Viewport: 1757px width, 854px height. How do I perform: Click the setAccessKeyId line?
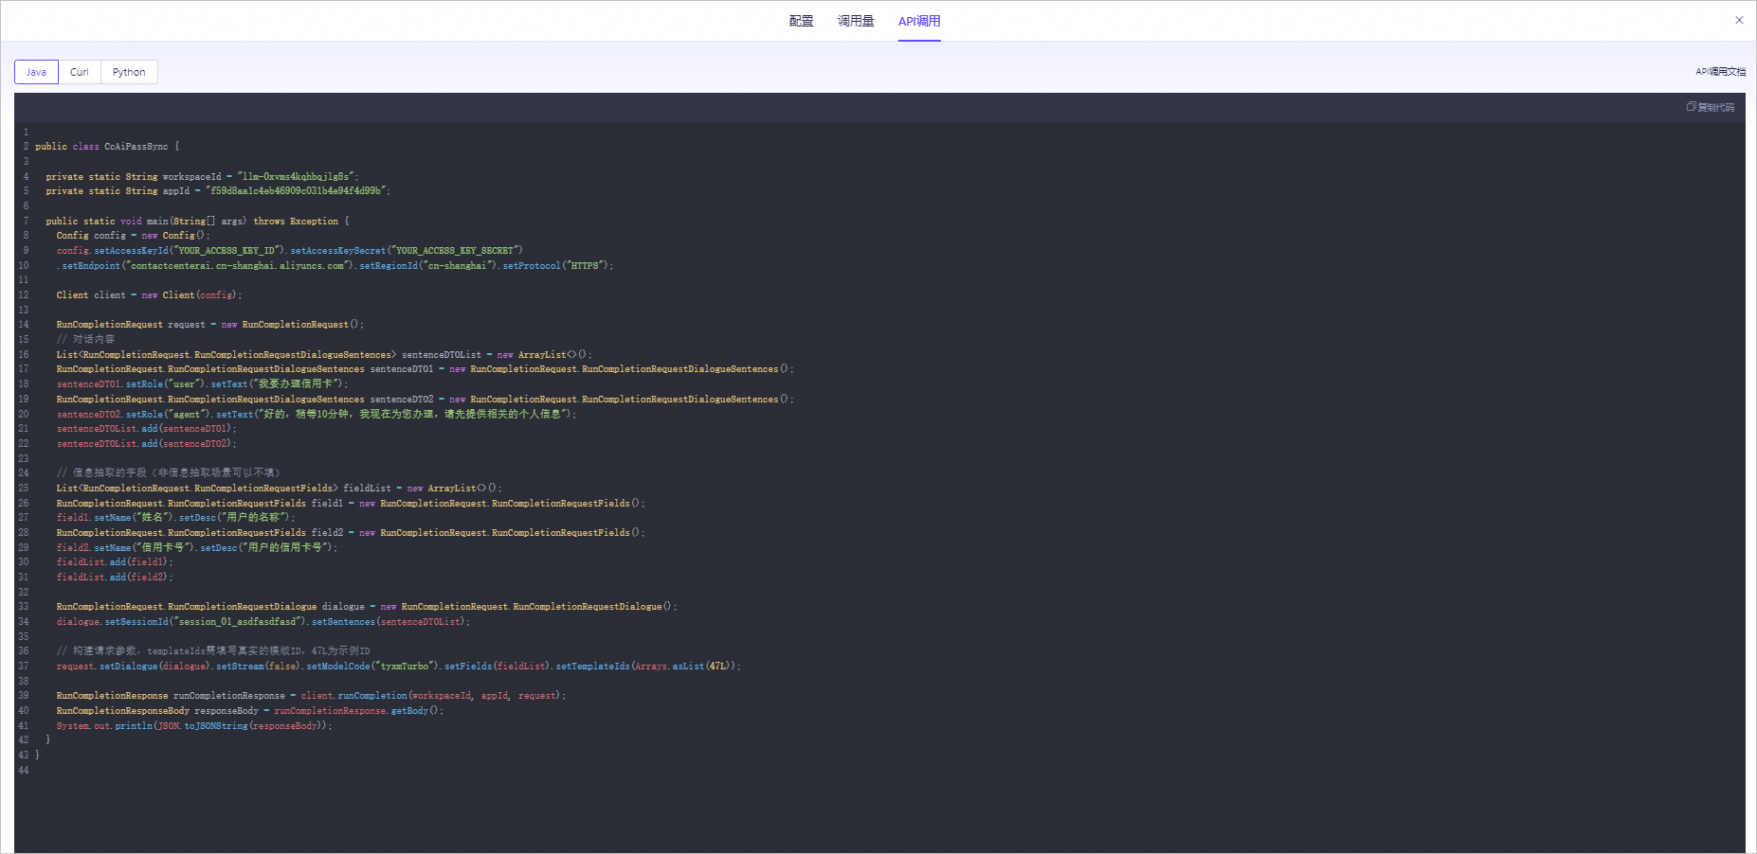point(289,251)
